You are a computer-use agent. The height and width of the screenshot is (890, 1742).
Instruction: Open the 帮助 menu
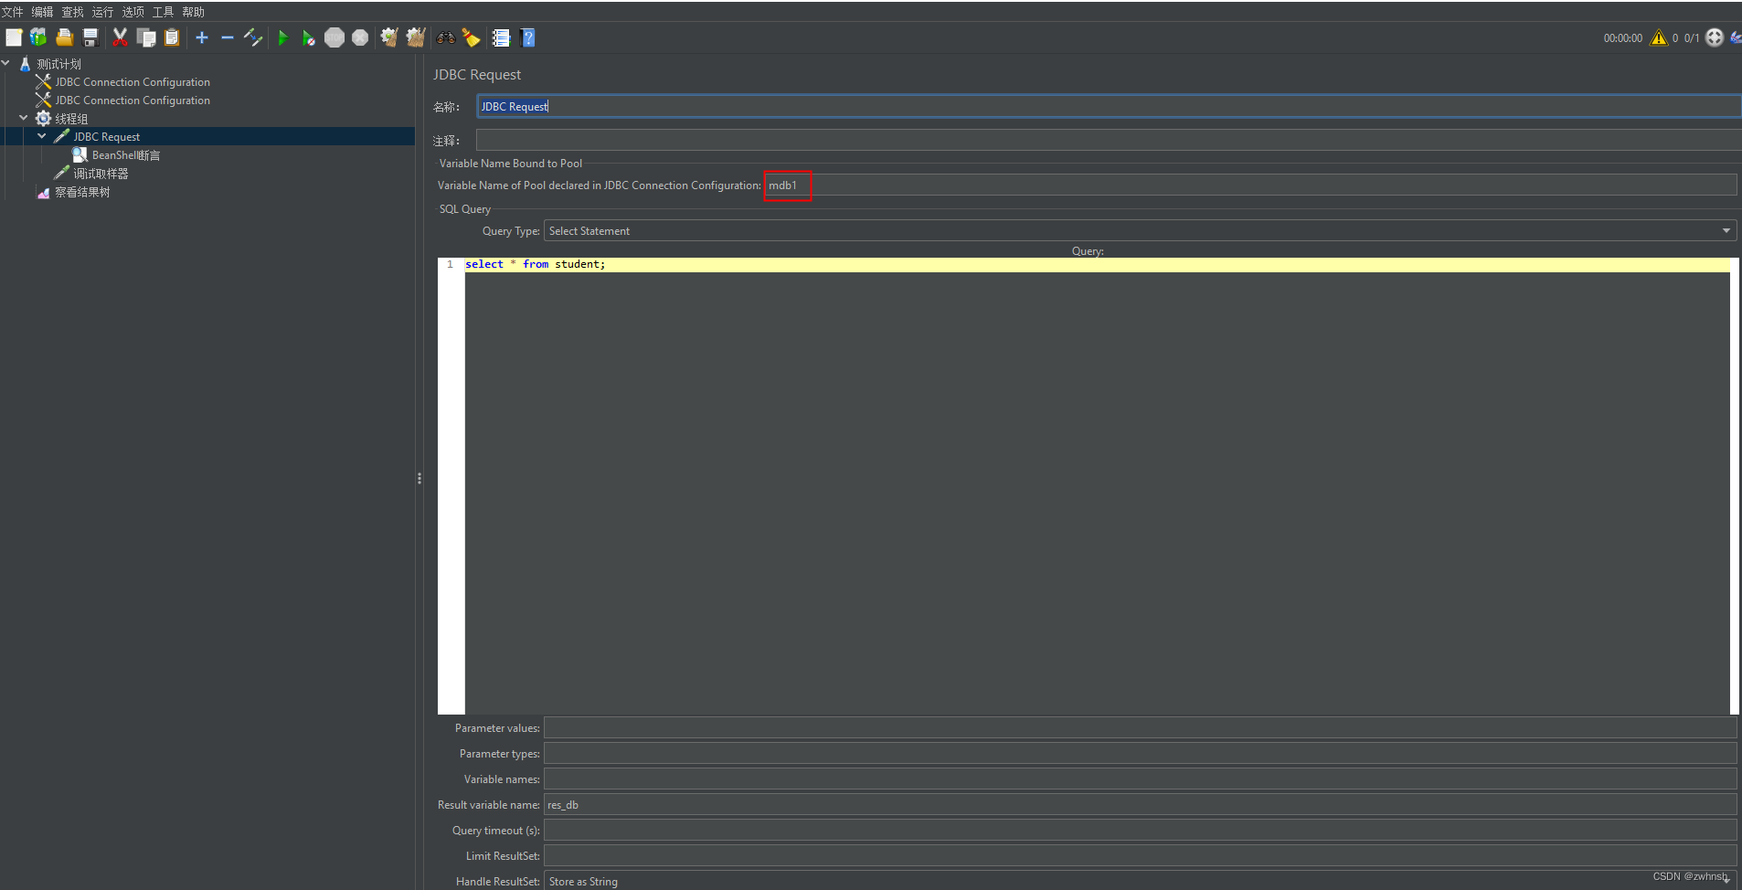[x=194, y=12]
